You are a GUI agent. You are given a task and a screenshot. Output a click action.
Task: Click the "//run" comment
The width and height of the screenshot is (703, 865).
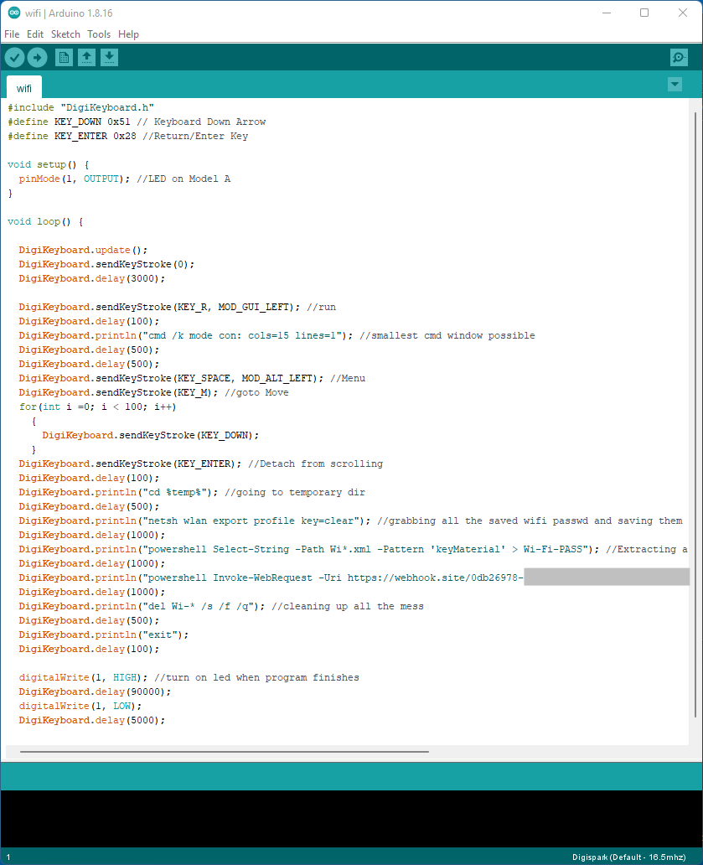(x=322, y=308)
